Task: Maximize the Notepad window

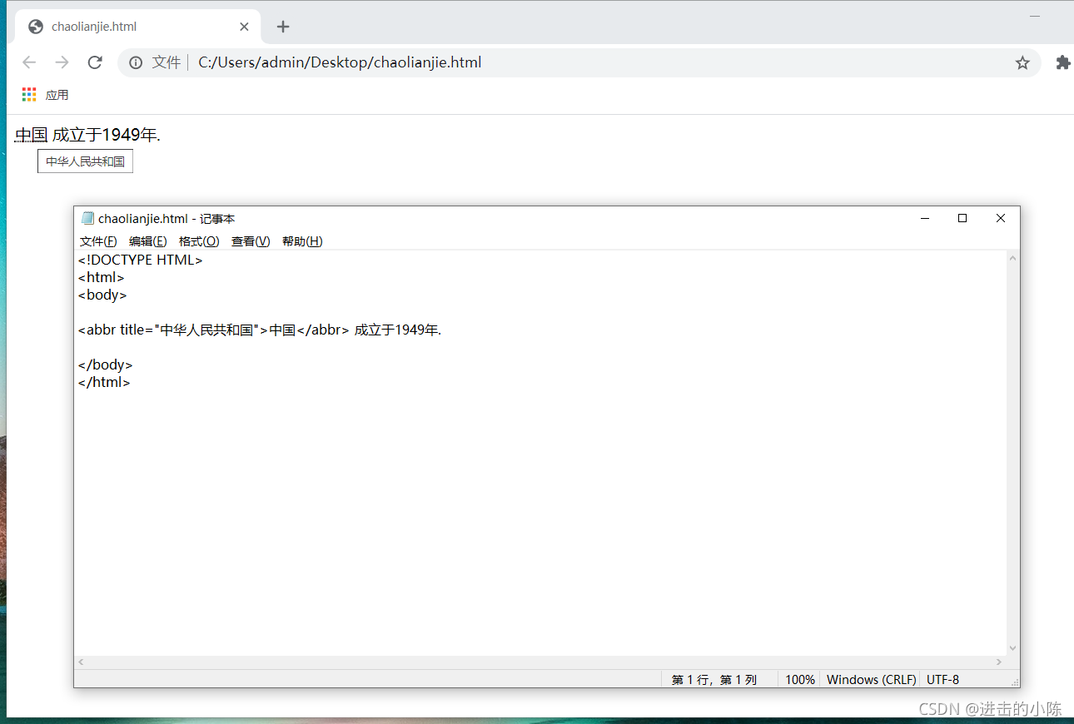Action: tap(962, 218)
